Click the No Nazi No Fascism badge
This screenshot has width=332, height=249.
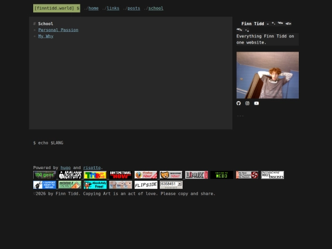247,175
